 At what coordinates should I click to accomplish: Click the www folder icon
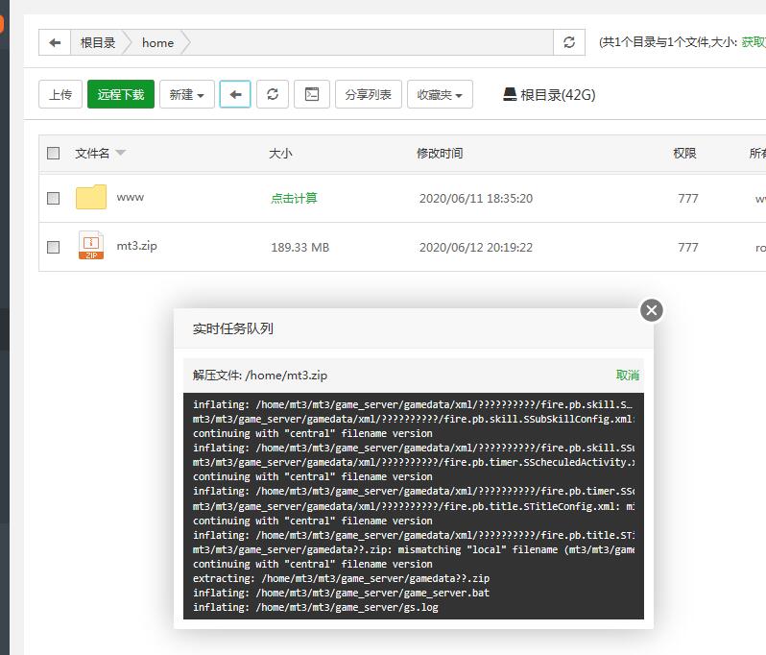pyautogui.click(x=91, y=198)
